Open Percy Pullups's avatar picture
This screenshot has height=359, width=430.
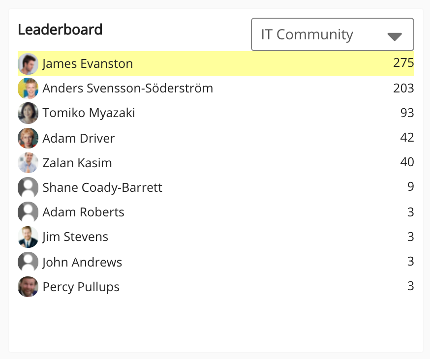coord(28,287)
